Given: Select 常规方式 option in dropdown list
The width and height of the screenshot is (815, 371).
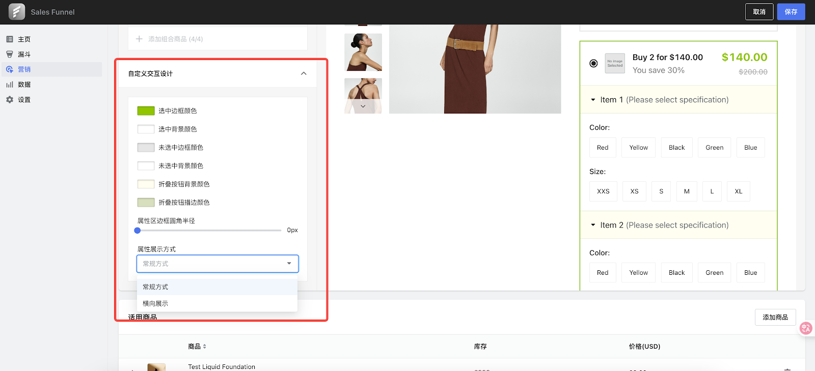Looking at the screenshot, I should [x=217, y=287].
